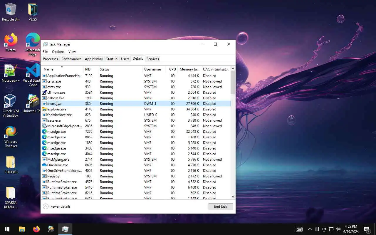Switch to the Users tab
Screen dimensions: 376x235
pos(125,59)
